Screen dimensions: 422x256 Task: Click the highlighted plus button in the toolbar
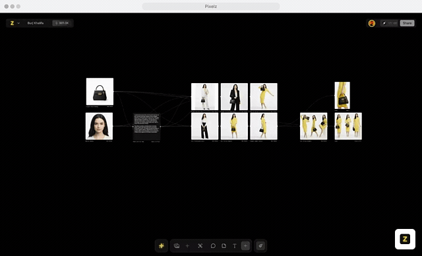click(245, 245)
